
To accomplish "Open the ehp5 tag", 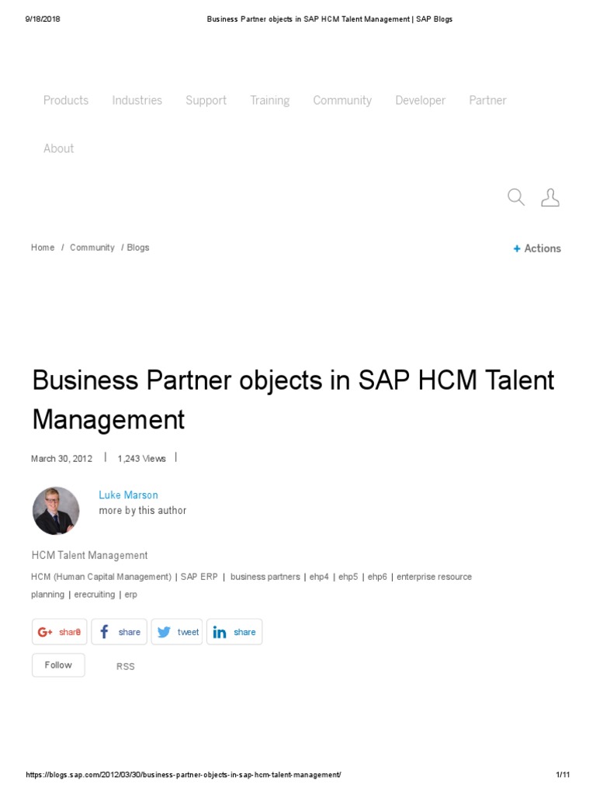I will click(x=348, y=577).
